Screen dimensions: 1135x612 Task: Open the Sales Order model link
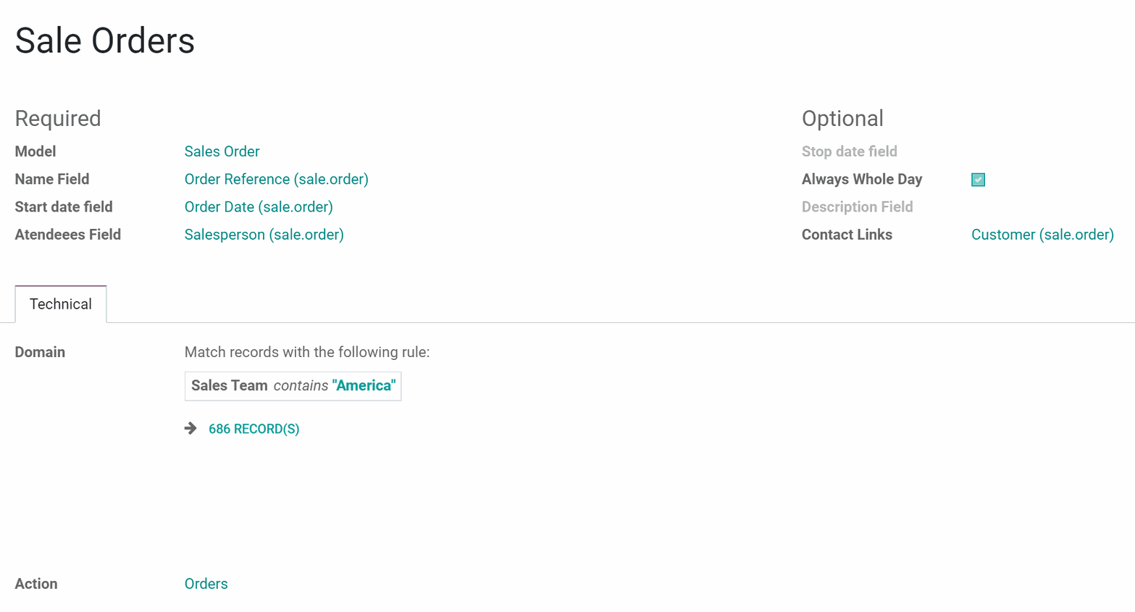tap(222, 151)
